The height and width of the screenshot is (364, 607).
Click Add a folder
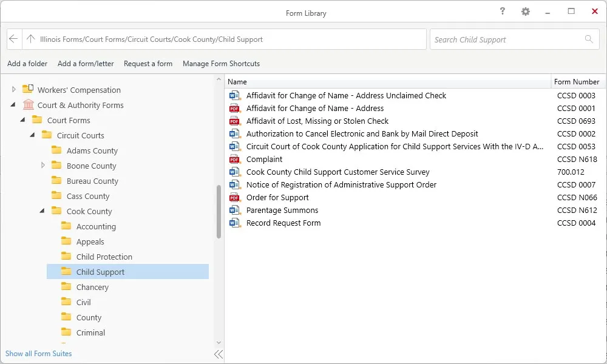[27, 64]
